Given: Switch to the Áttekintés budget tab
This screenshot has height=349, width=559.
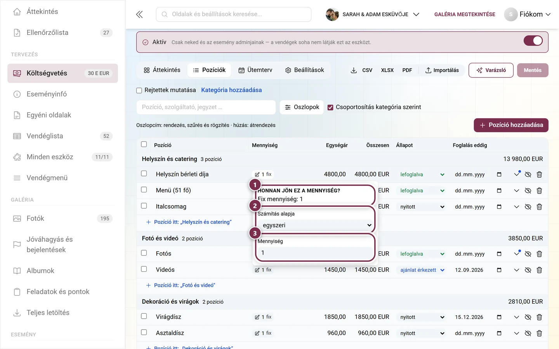Looking at the screenshot, I should point(162,70).
